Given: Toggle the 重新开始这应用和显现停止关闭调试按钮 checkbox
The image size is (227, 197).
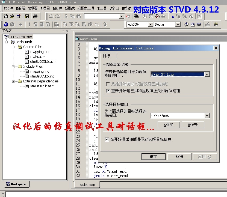Looking at the screenshot, I should pyautogui.click(x=108, y=91).
